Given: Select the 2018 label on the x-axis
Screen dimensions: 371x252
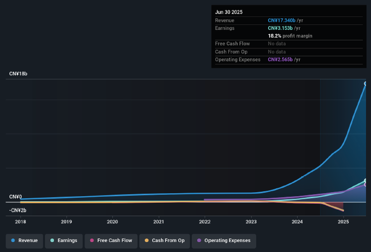Looking at the screenshot, I should coord(20,222).
